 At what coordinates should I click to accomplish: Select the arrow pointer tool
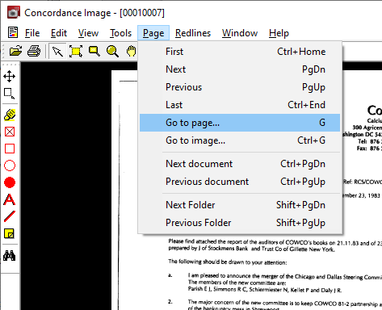pyautogui.click(x=57, y=51)
